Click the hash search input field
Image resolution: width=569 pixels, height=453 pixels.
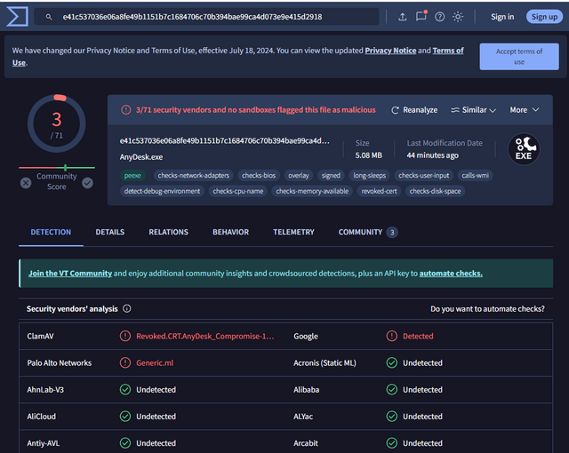tap(206, 17)
